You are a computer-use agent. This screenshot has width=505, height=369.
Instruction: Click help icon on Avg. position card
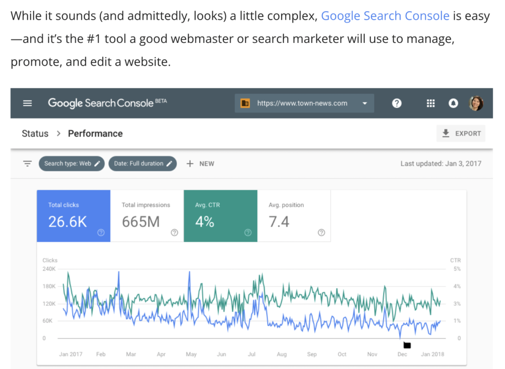(321, 233)
